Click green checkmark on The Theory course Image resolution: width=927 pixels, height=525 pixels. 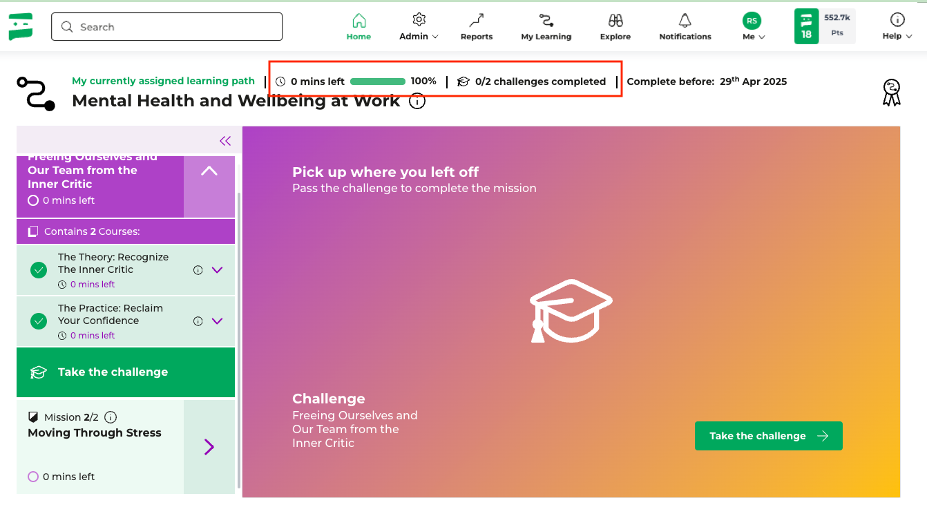(39, 270)
